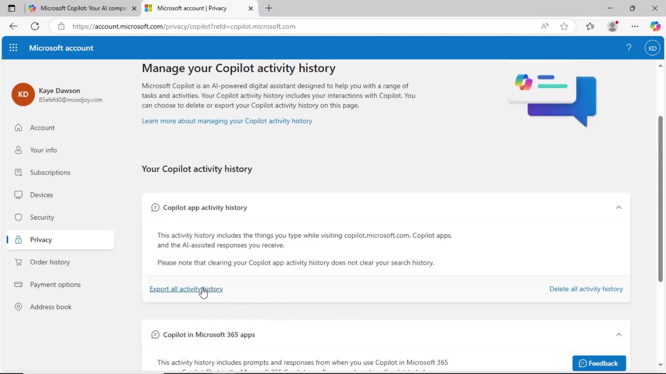Open Learn more about managing Copilot history

pyautogui.click(x=227, y=121)
